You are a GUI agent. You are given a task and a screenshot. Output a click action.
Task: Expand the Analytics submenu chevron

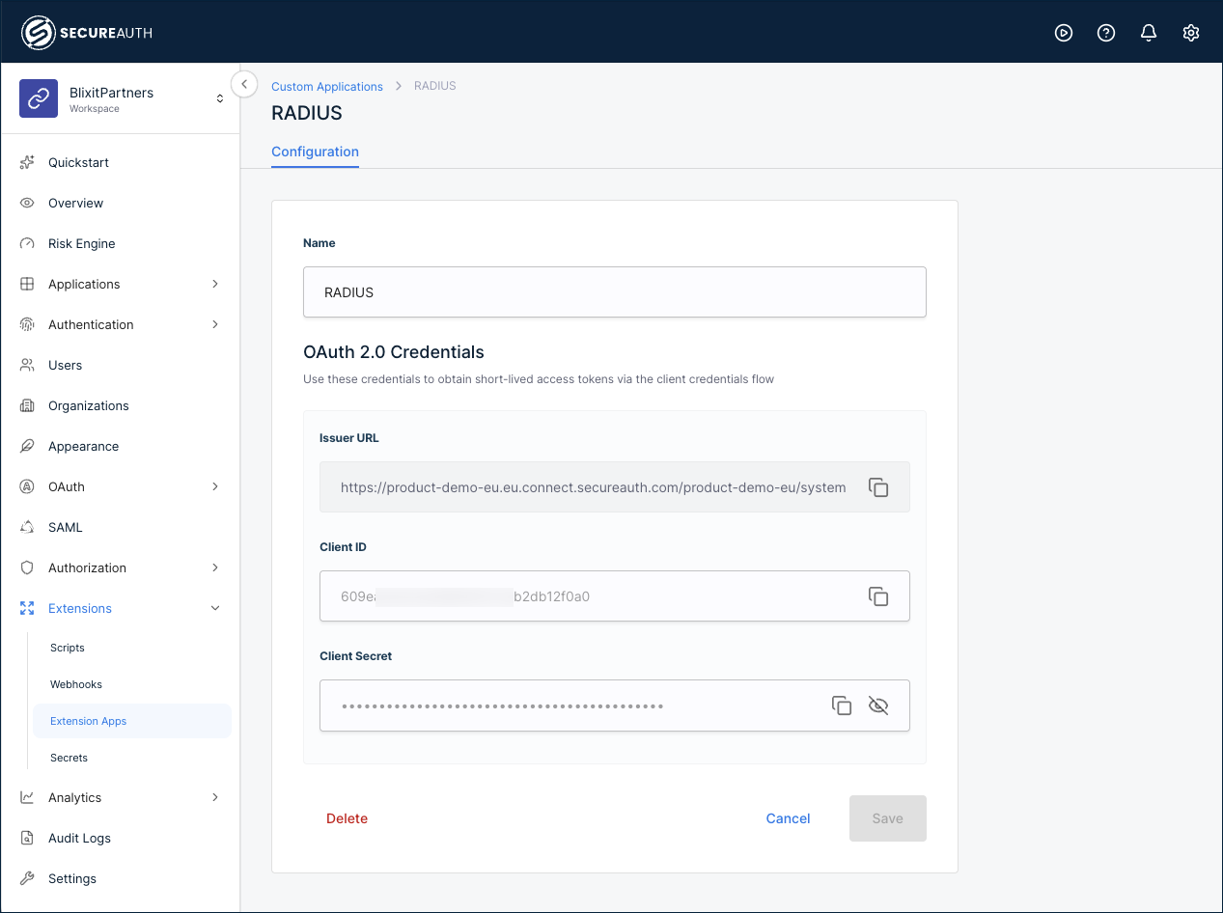coord(215,797)
